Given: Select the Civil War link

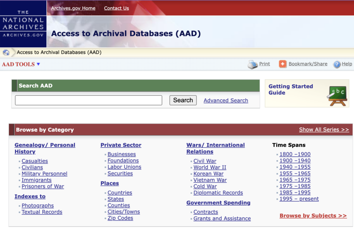Looking at the screenshot, I should click(x=205, y=161).
